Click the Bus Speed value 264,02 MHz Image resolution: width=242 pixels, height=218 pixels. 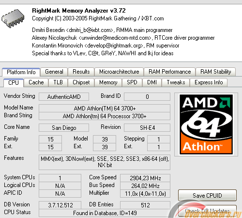[145, 186]
